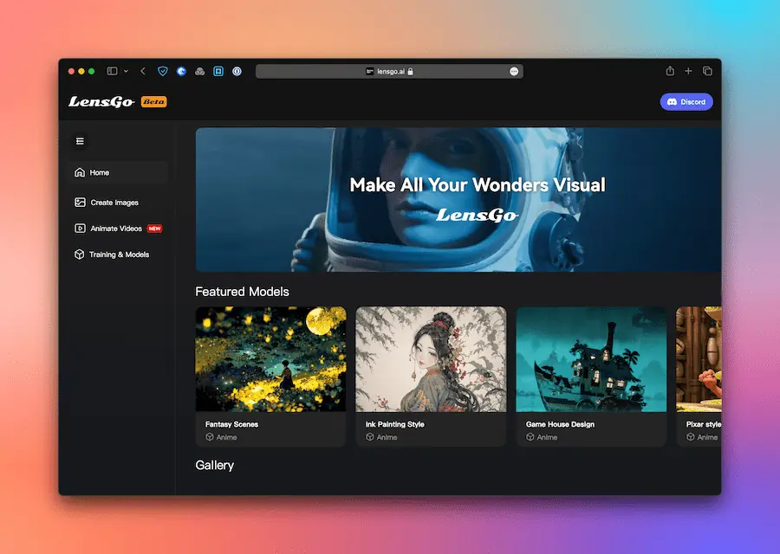This screenshot has height=554, width=780.
Task: Open the Fantasy Scenes model thumbnail
Action: [x=270, y=359]
